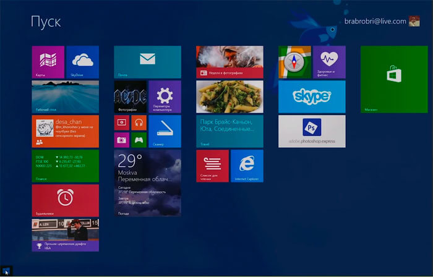
Task: Launch the Internet Explorer tile
Action: pyautogui.click(x=247, y=166)
